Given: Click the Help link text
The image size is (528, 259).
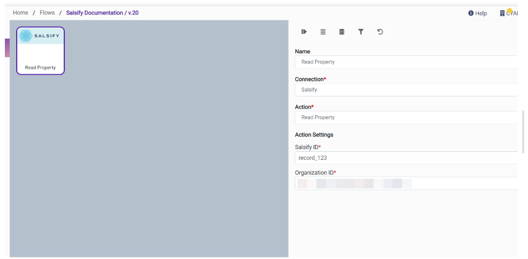Looking at the screenshot, I should [481, 13].
